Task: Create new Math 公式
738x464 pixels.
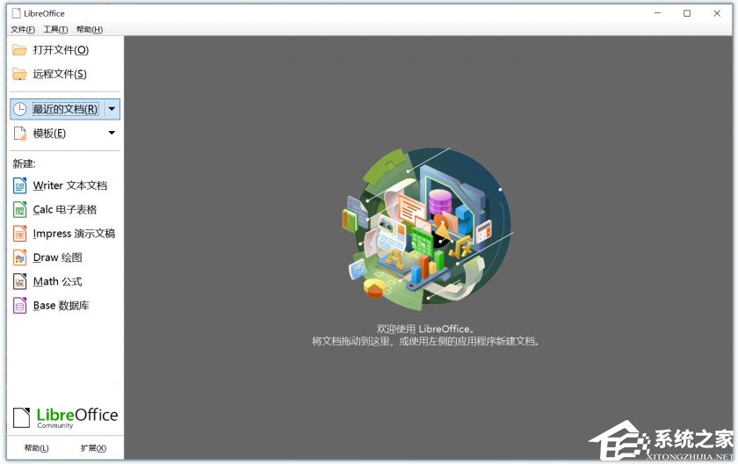Action: (57, 281)
